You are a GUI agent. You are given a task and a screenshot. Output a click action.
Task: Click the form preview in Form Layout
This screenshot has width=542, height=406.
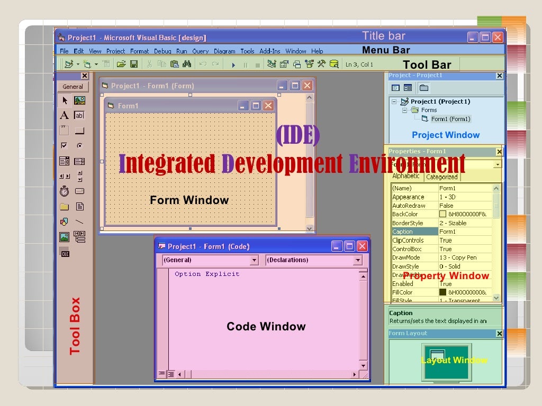pos(437,355)
